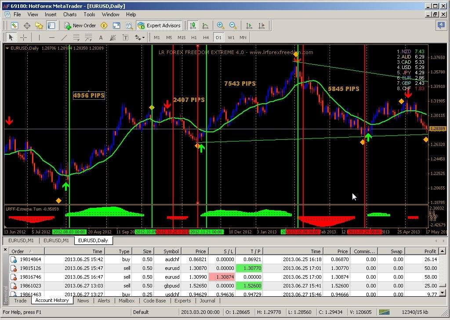Open the View menu
This screenshot has height=320, width=450.
(33, 15)
